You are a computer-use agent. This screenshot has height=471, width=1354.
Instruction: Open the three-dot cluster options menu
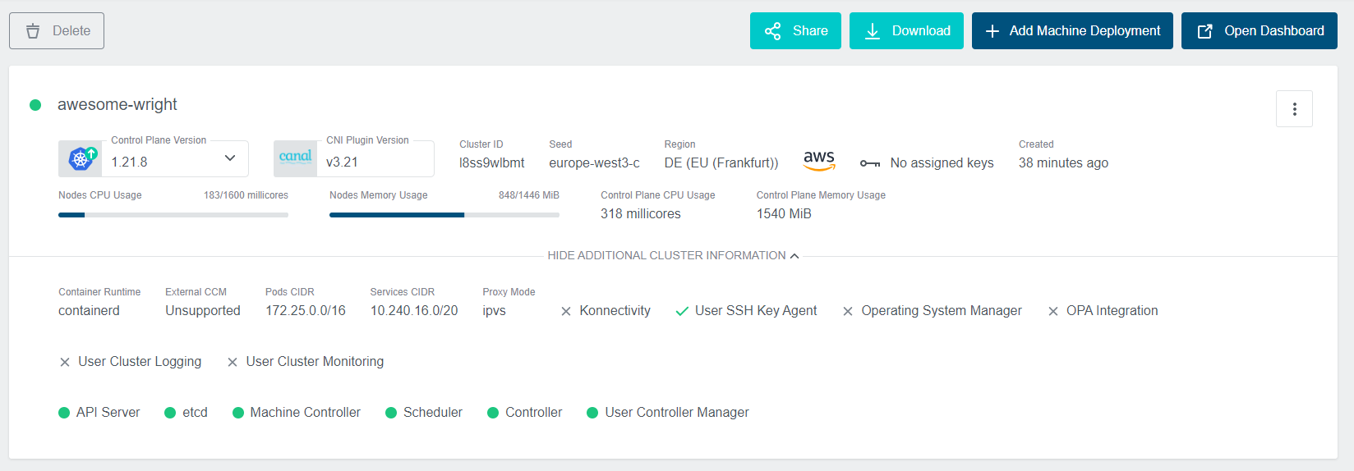tap(1294, 109)
